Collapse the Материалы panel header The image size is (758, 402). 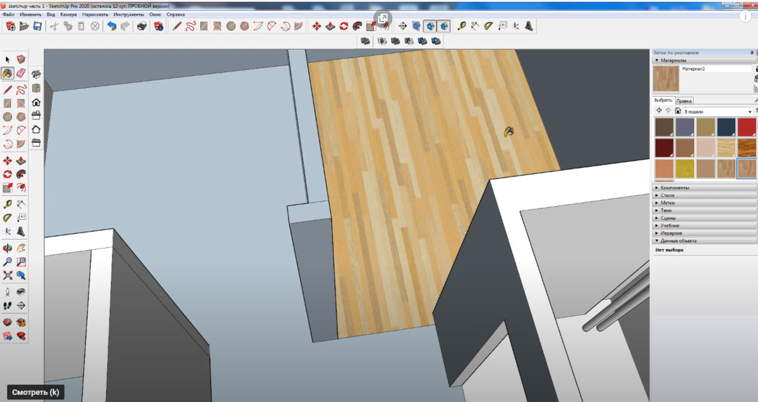pyautogui.click(x=705, y=61)
